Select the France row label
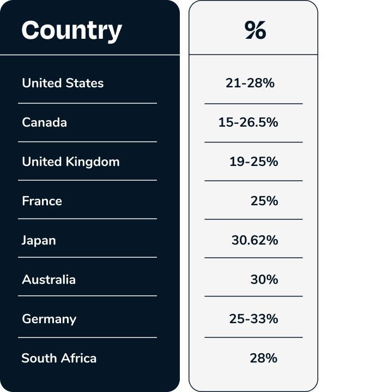388x392 pixels. (42, 201)
